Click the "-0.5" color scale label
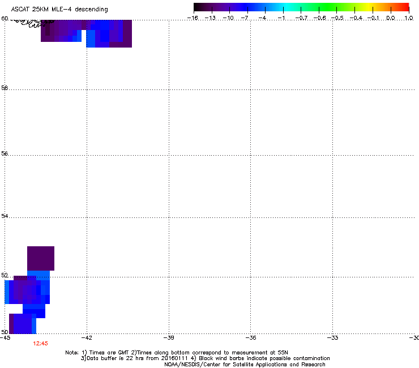The height and width of the screenshot is (368, 419). point(337,18)
